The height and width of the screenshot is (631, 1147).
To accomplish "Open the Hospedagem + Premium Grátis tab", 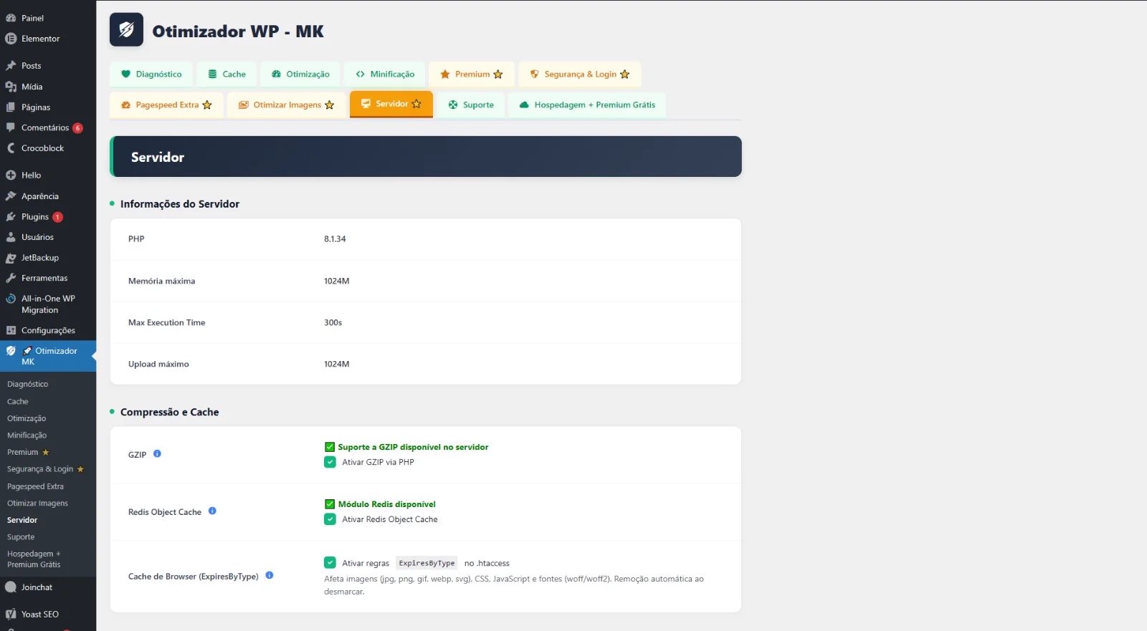I will pyautogui.click(x=587, y=105).
